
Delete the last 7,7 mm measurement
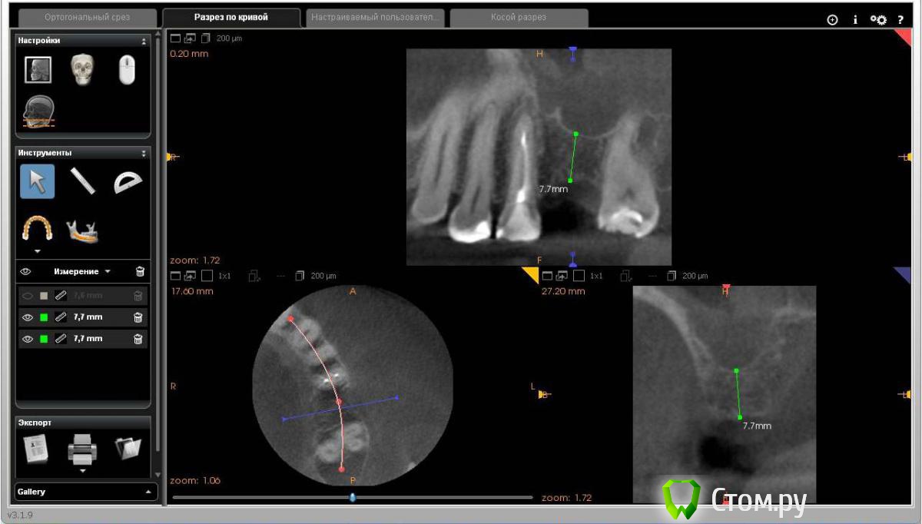(138, 339)
